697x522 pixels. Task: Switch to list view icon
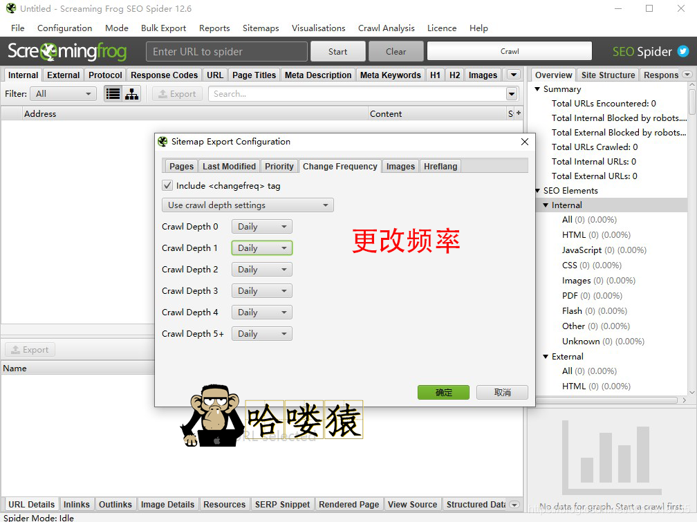point(113,94)
